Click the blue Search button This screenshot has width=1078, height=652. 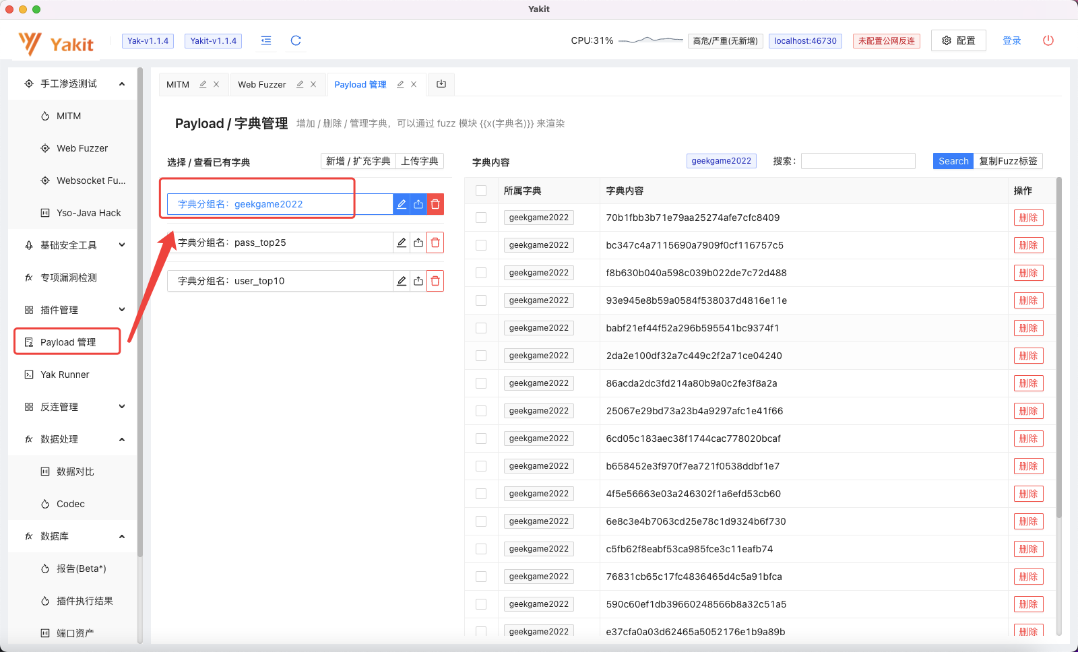[953, 161]
